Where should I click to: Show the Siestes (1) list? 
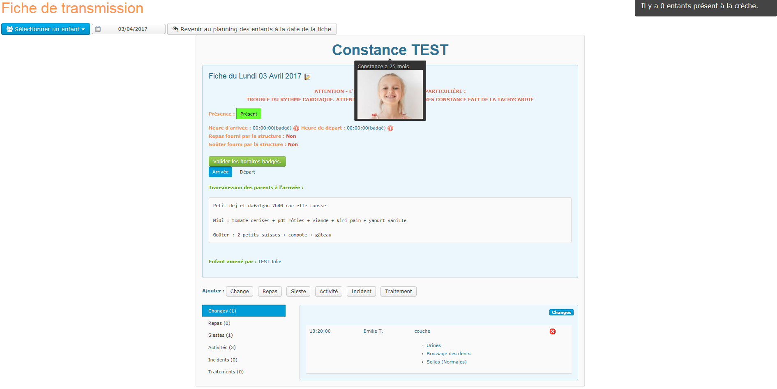(x=220, y=335)
